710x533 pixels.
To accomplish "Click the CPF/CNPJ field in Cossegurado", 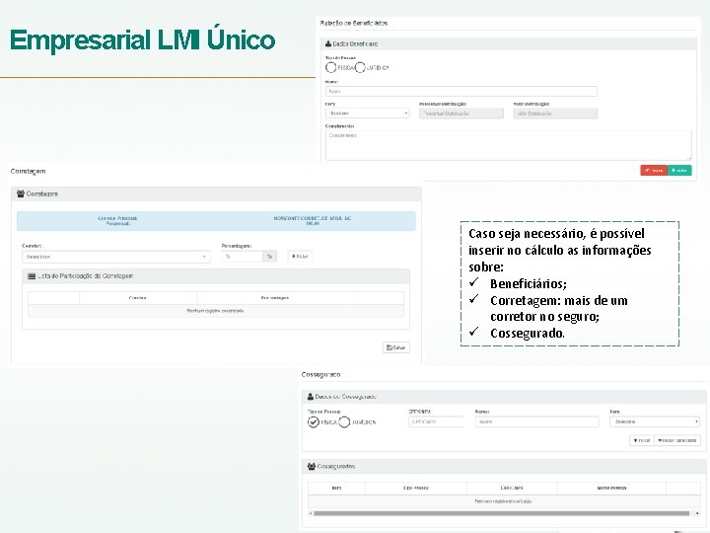I will pos(437,421).
